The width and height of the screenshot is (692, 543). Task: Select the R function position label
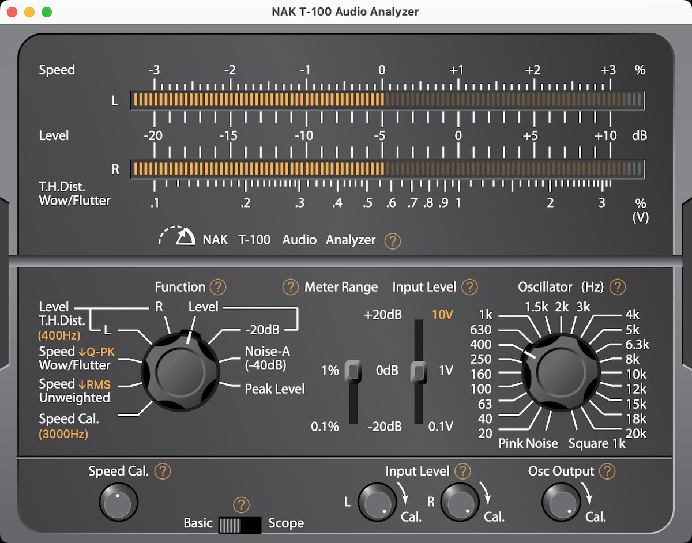[159, 307]
